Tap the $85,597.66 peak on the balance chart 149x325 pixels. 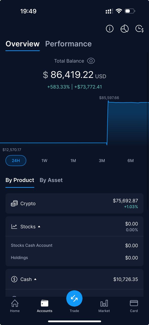tap(108, 102)
